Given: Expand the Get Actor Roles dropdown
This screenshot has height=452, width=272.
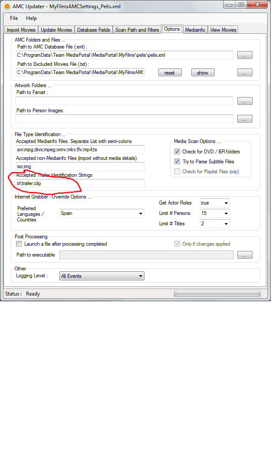Looking at the screenshot, I should (x=215, y=203).
